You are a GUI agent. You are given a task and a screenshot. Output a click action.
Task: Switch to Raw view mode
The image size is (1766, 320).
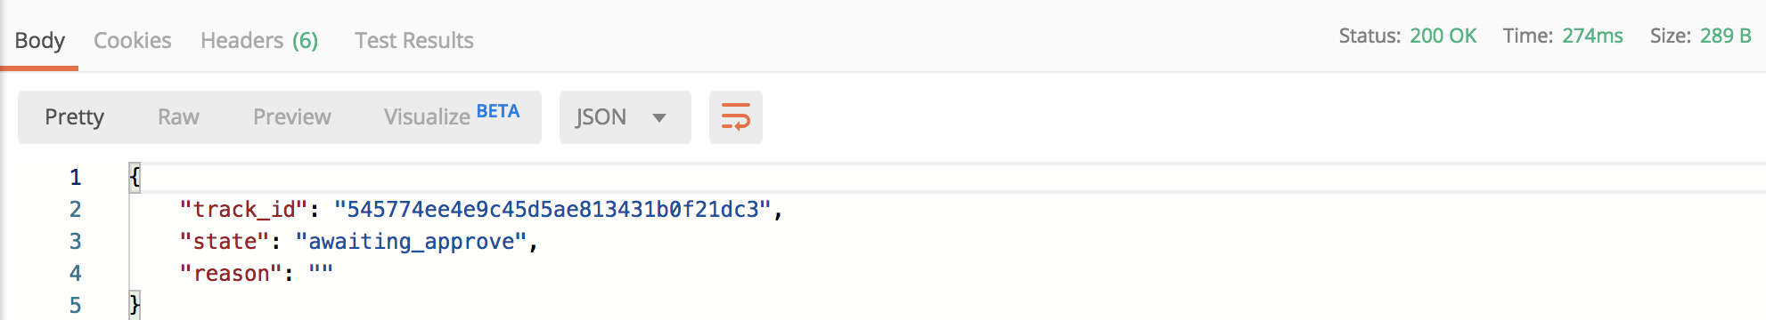(178, 116)
